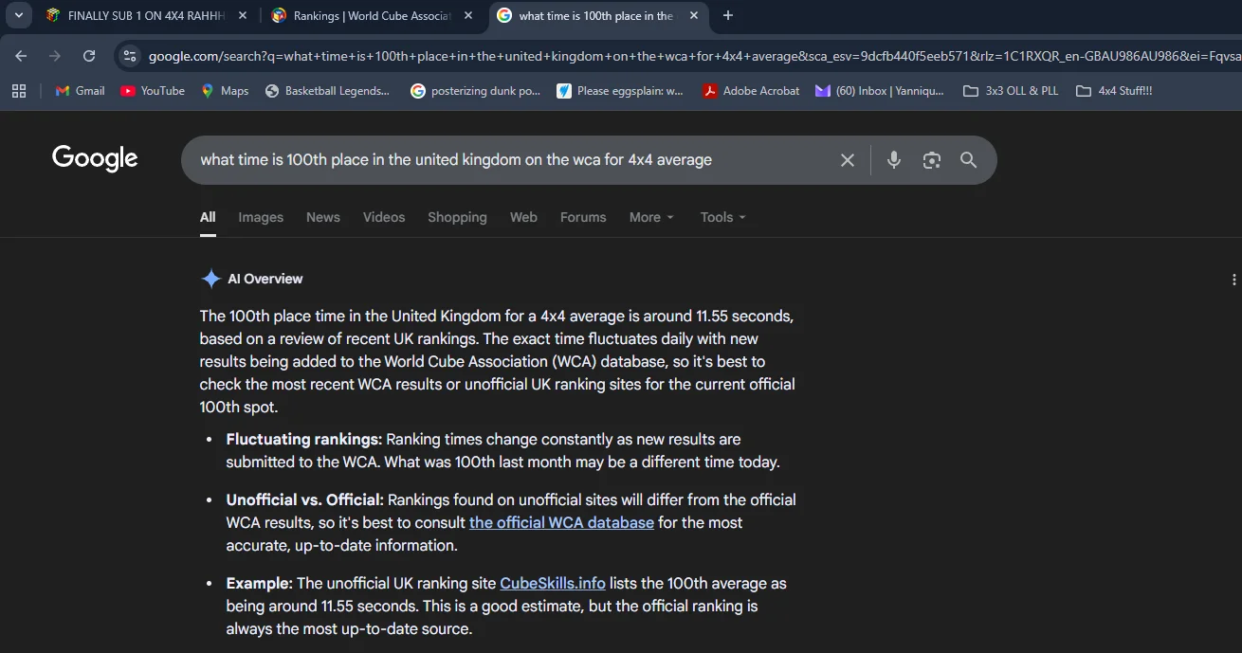Open the posterizing dunk bookmark

point(475,91)
